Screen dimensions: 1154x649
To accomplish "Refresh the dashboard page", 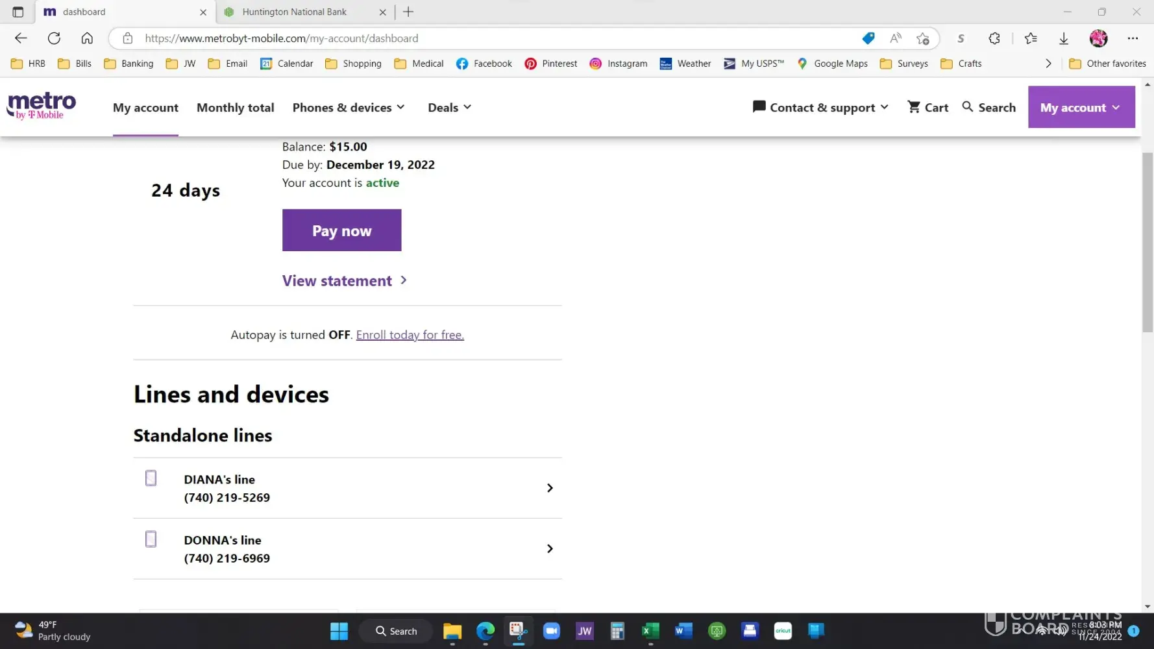I will [x=54, y=38].
